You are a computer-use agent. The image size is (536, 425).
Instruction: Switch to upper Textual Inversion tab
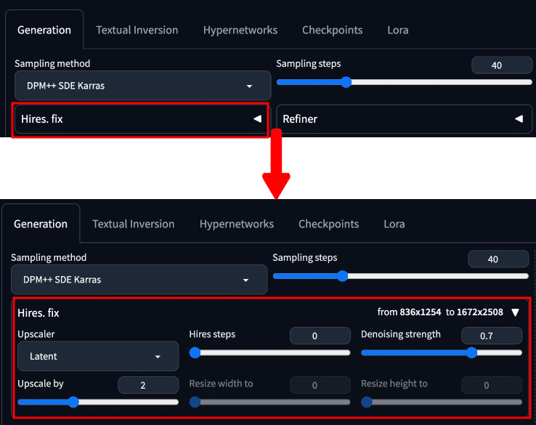(x=137, y=30)
